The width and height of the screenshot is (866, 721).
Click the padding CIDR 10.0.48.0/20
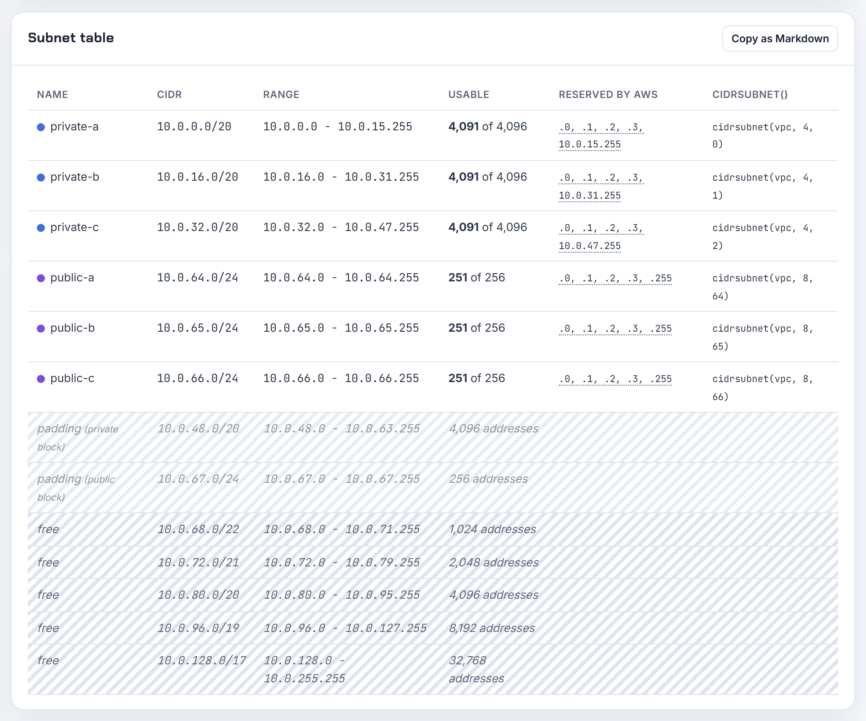(198, 429)
